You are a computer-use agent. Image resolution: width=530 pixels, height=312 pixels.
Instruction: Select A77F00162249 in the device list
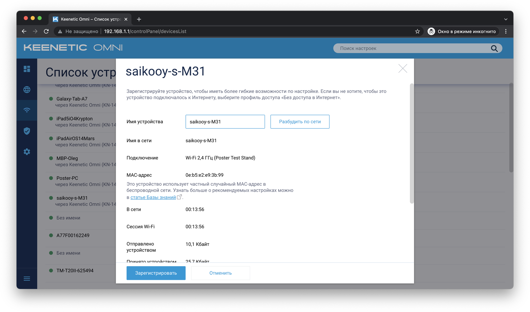click(73, 235)
